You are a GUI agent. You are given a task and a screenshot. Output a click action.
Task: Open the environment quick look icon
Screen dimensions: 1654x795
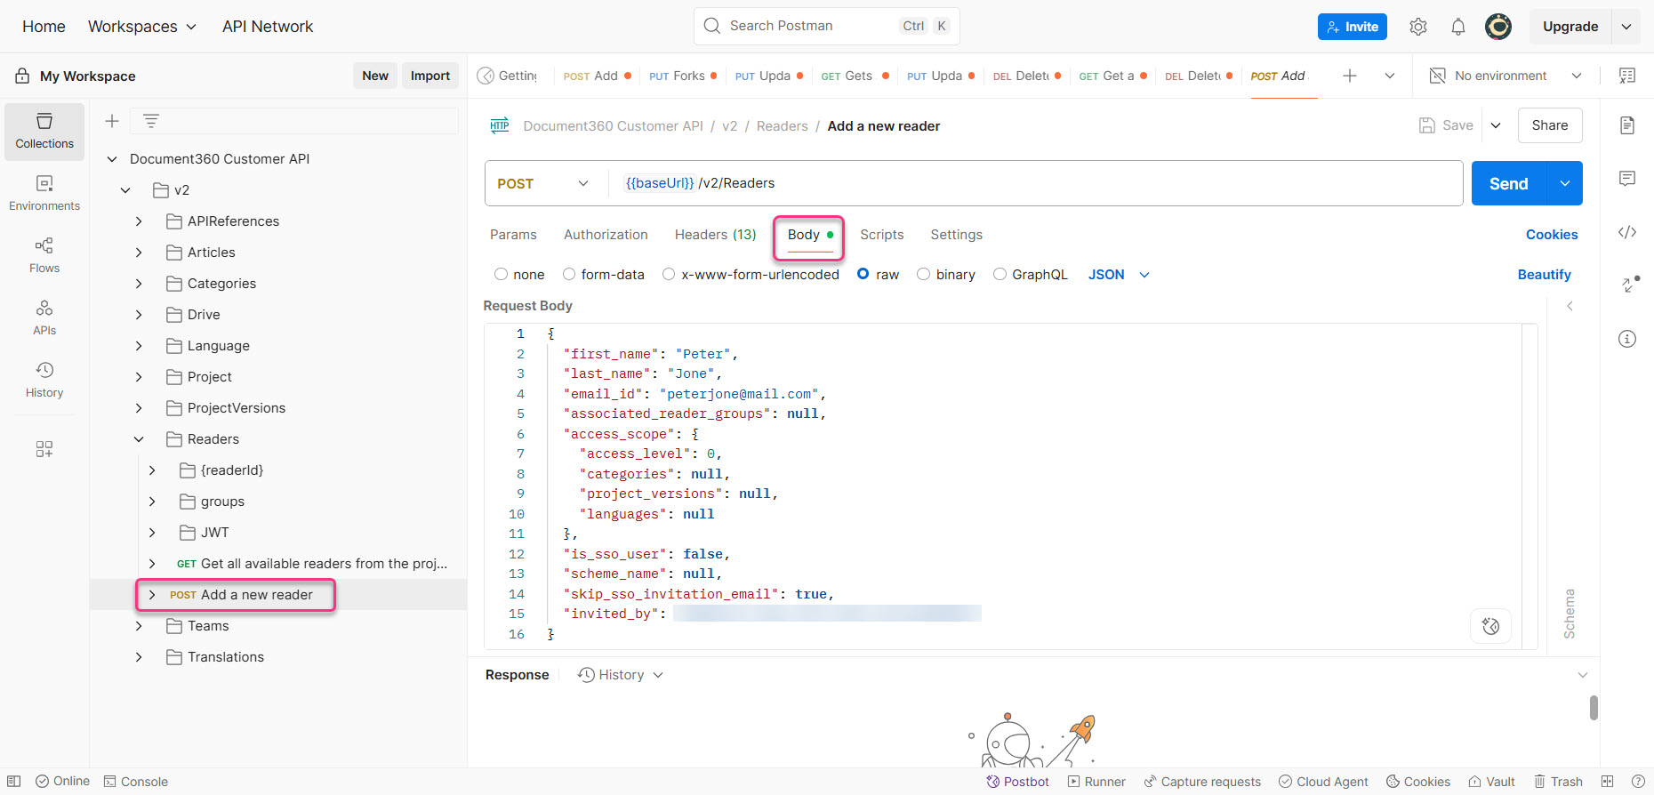pyautogui.click(x=1627, y=76)
